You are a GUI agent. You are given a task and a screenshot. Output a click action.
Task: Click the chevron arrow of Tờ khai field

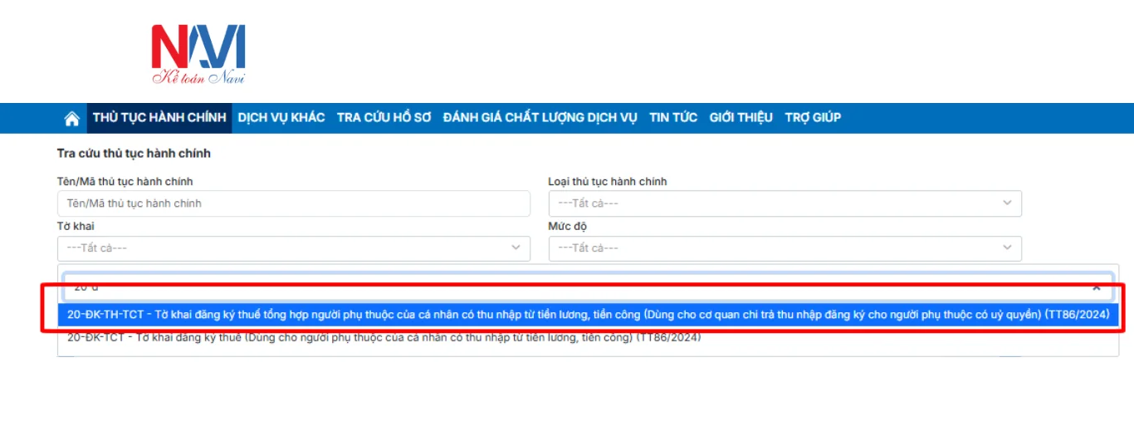click(516, 248)
